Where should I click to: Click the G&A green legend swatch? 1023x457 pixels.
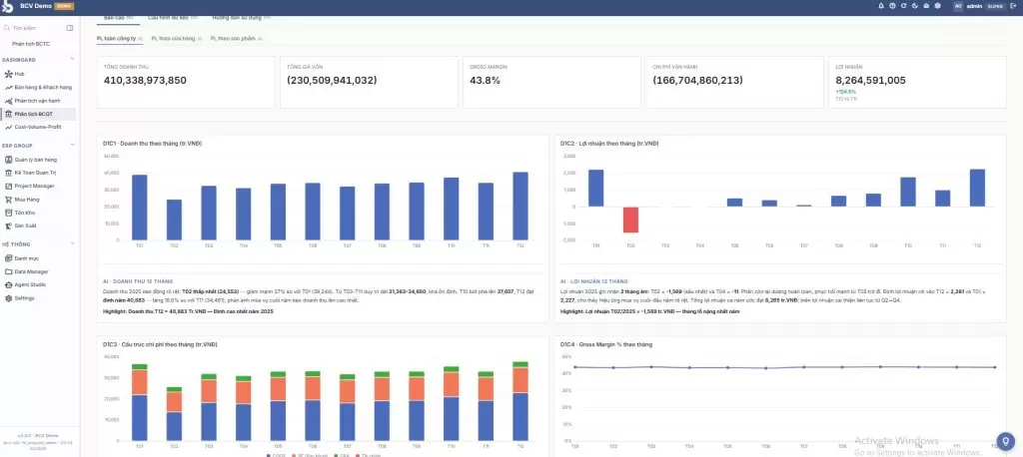coord(336,455)
